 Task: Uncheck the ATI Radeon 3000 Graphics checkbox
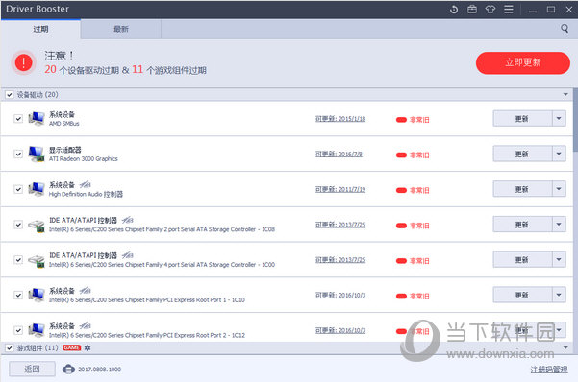tap(18, 154)
